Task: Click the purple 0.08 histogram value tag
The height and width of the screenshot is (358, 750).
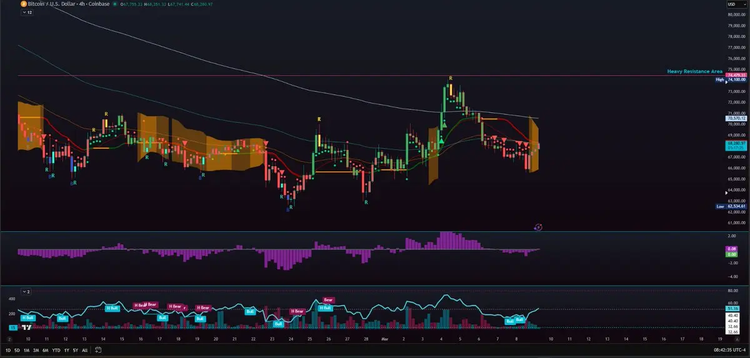Action: click(732, 249)
